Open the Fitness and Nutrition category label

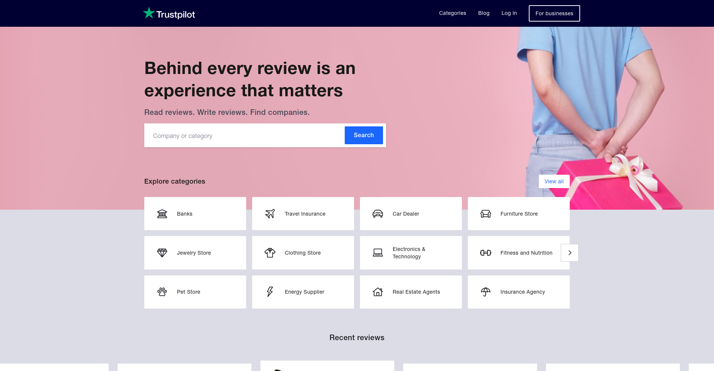(x=526, y=253)
